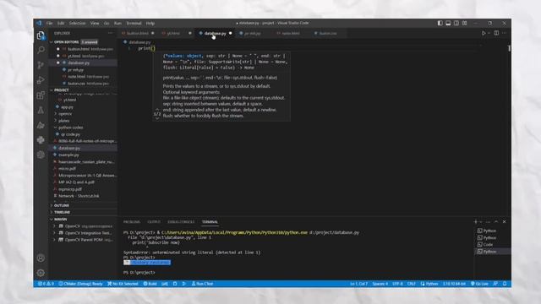Select database.py in Open Editors list
This screenshot has width=541, height=304.
point(79,62)
